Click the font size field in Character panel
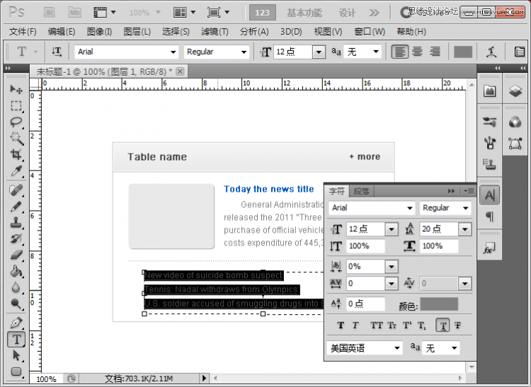The width and height of the screenshot is (531, 387). coord(364,229)
